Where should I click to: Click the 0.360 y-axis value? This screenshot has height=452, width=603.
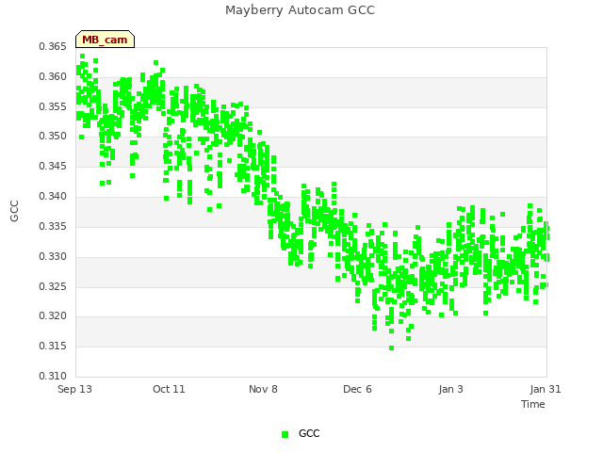tap(53, 76)
